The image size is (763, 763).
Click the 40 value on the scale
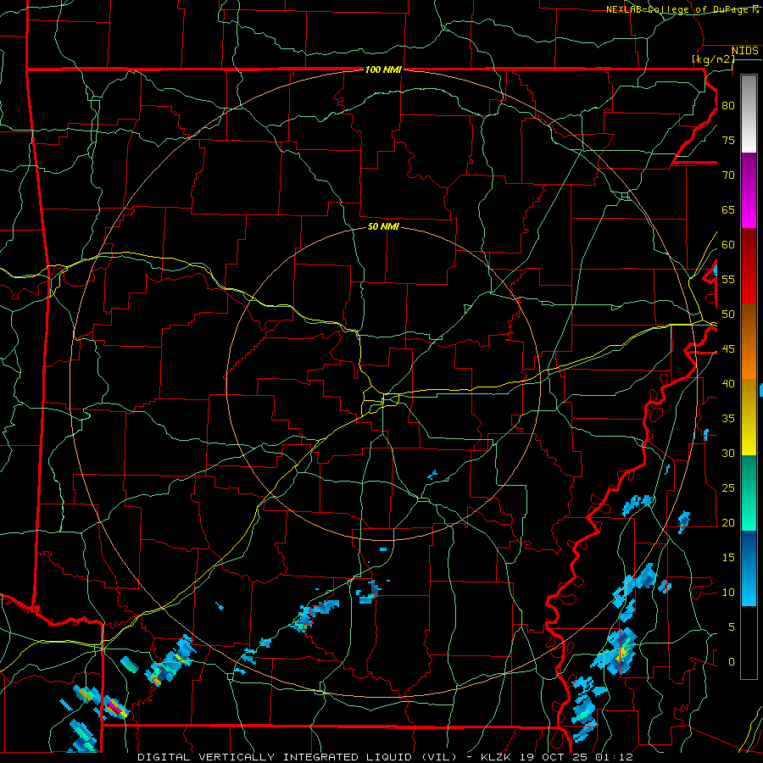click(x=728, y=384)
